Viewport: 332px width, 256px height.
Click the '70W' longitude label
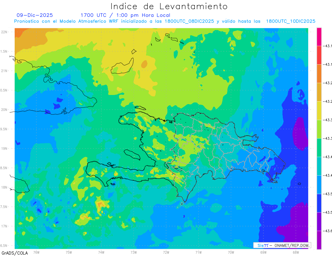click(231, 252)
